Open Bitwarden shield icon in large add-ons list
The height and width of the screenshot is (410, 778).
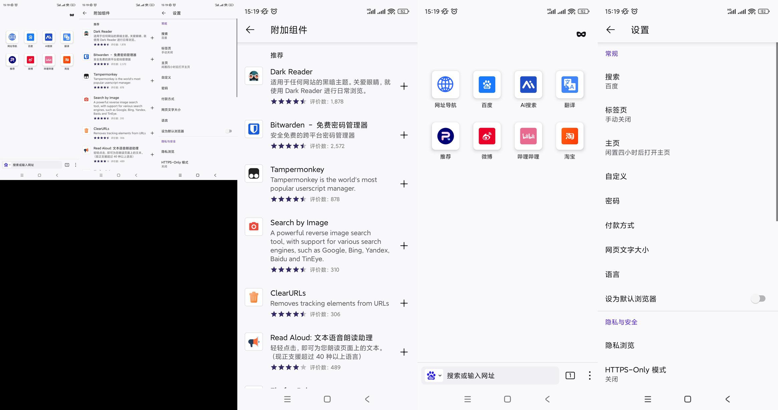[254, 129]
